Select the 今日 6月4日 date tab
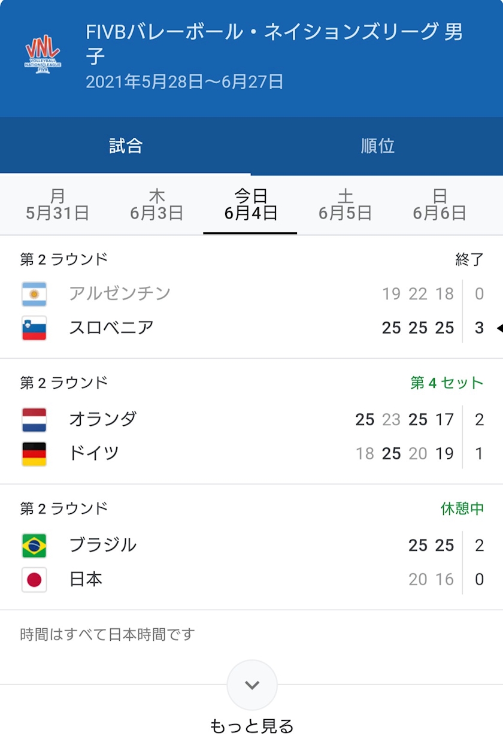 point(251,205)
